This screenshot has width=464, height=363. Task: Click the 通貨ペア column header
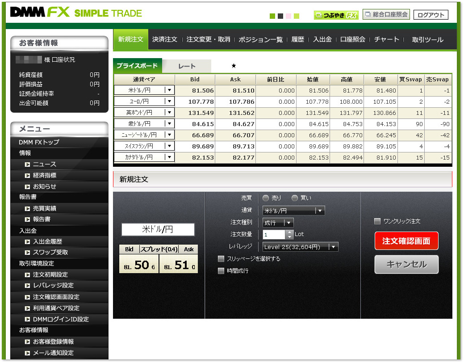pos(144,80)
